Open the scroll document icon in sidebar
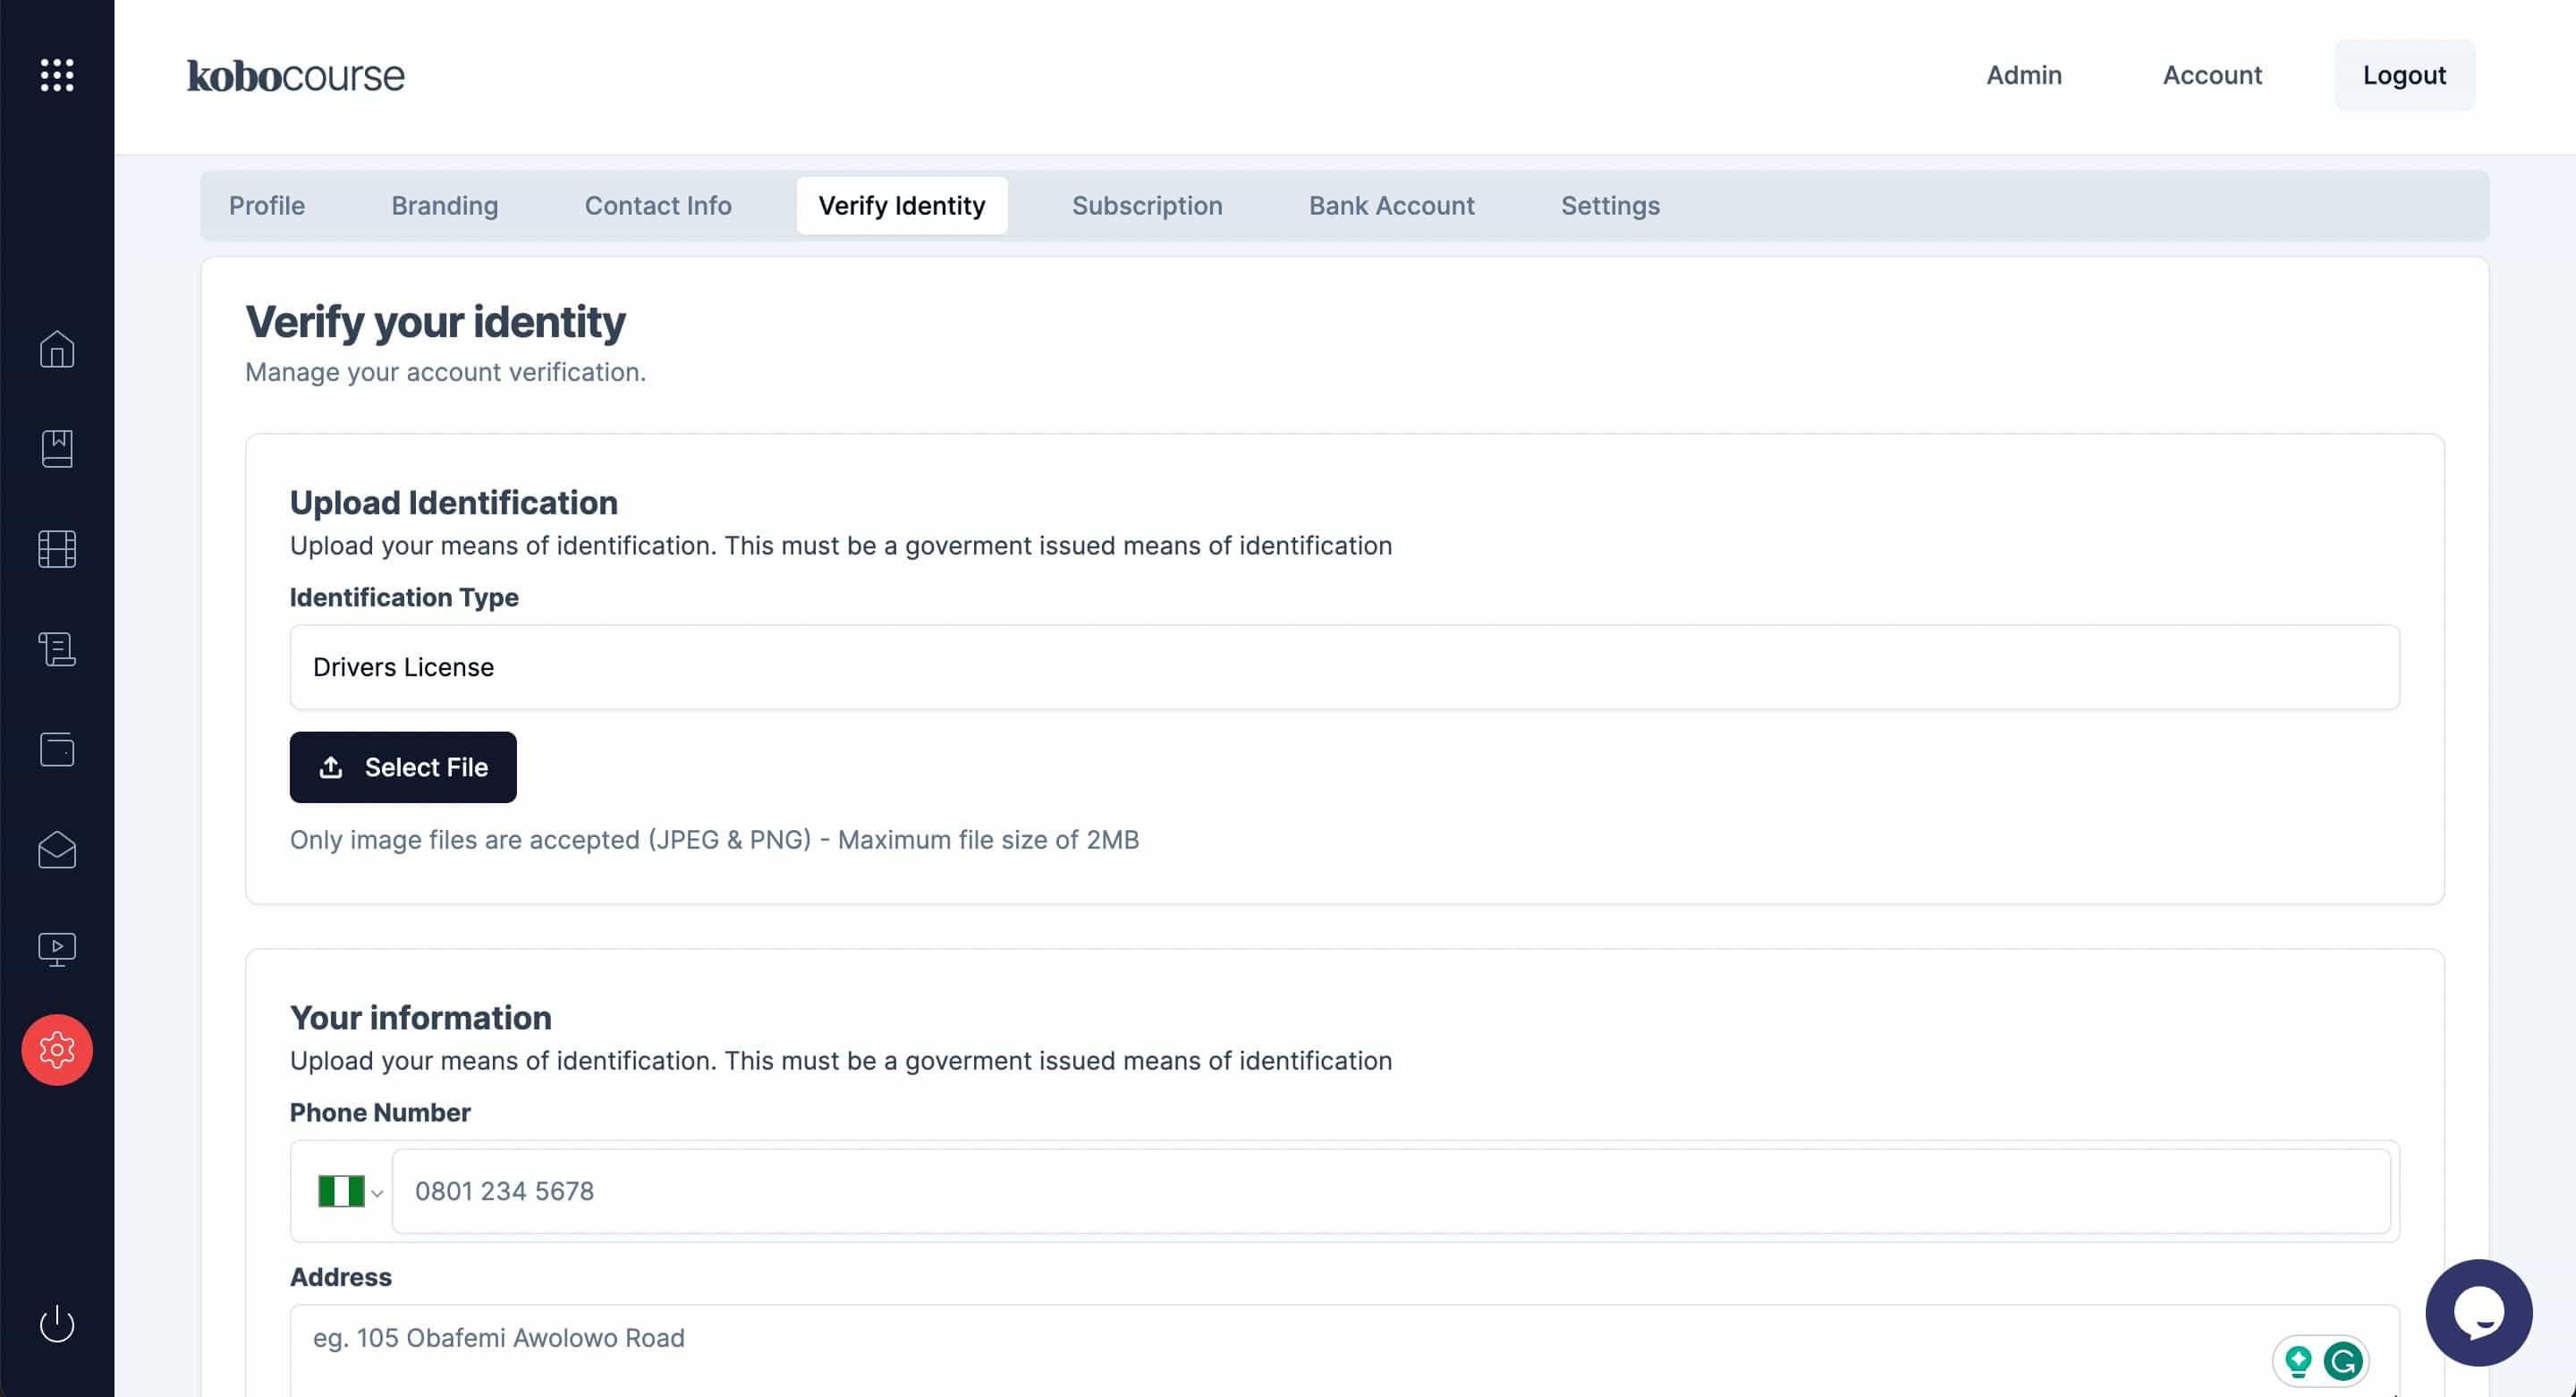The image size is (2576, 1397). [x=57, y=649]
